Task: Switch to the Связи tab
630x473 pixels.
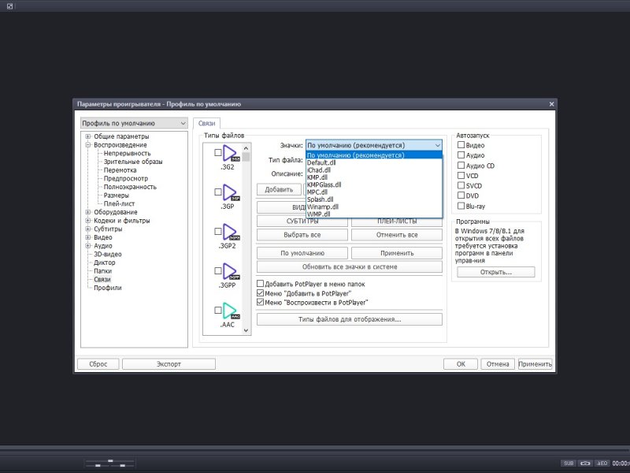Action: (206, 123)
